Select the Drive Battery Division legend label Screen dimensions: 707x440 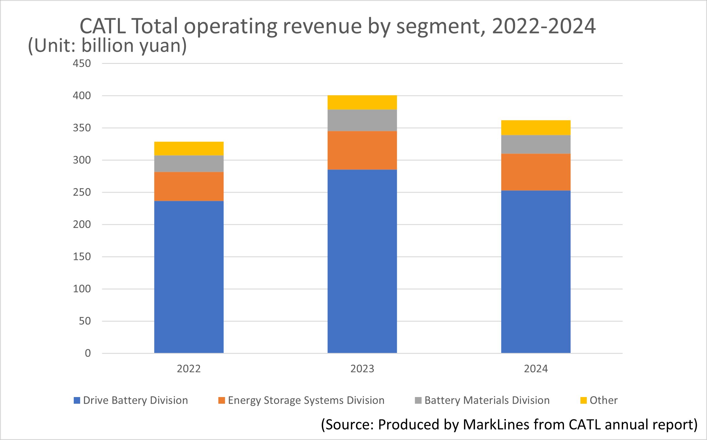(x=135, y=401)
